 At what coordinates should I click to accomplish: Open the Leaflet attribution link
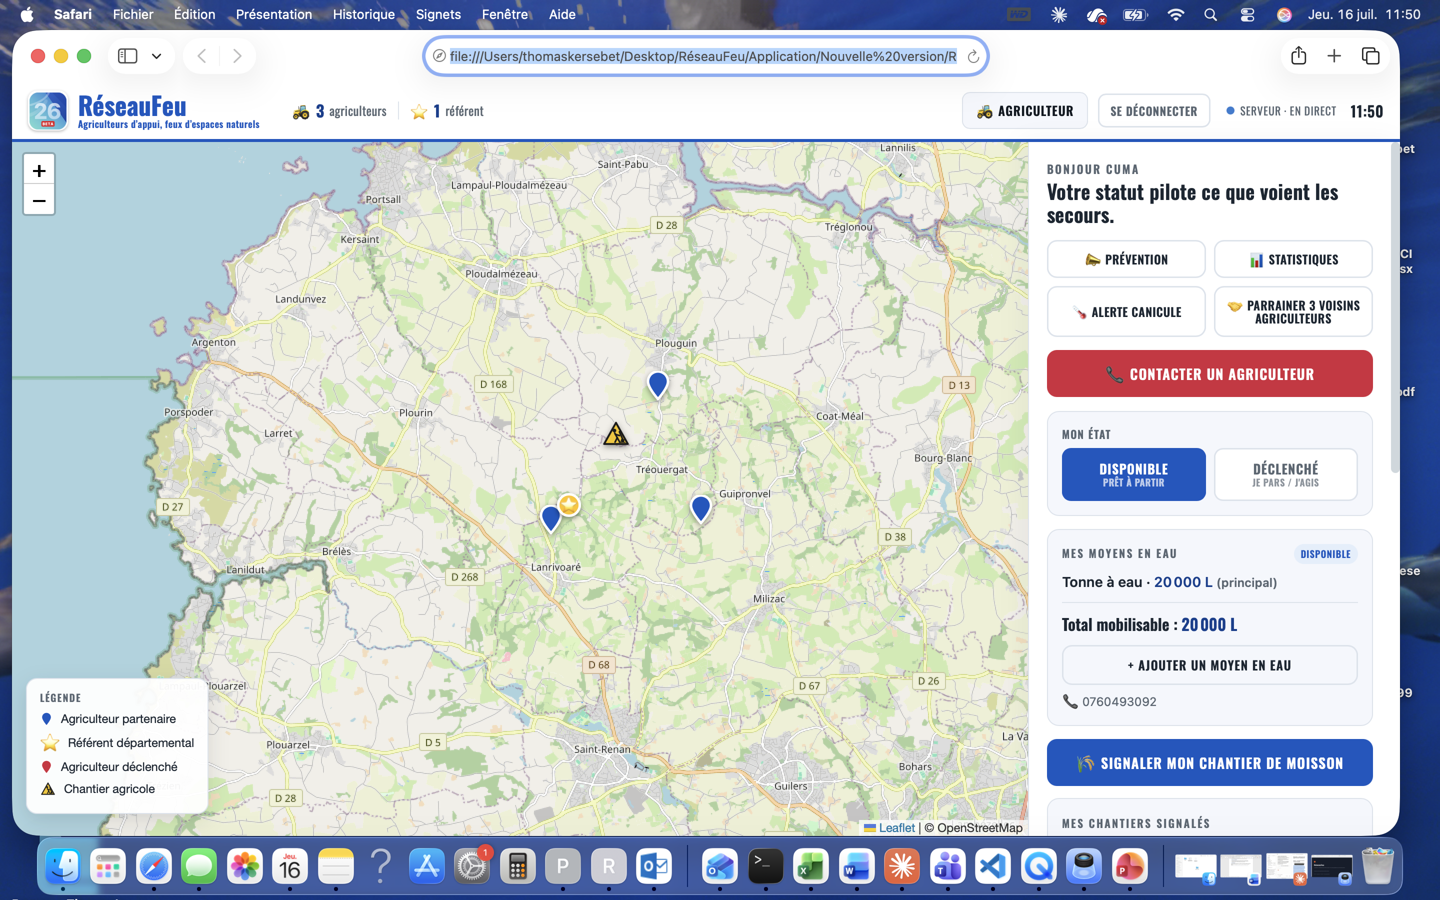click(896, 827)
